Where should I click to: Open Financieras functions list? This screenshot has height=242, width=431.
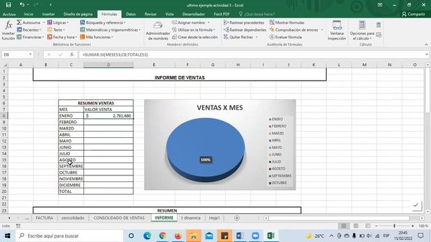(30, 37)
